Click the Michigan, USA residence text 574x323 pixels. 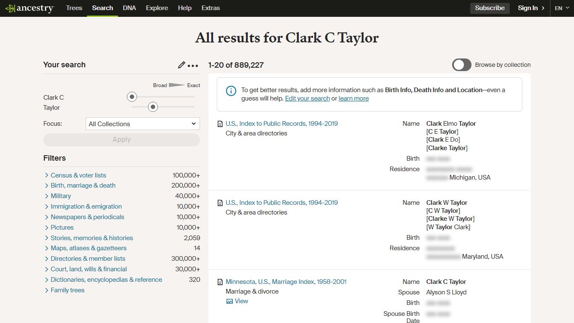pyautogui.click(x=470, y=177)
